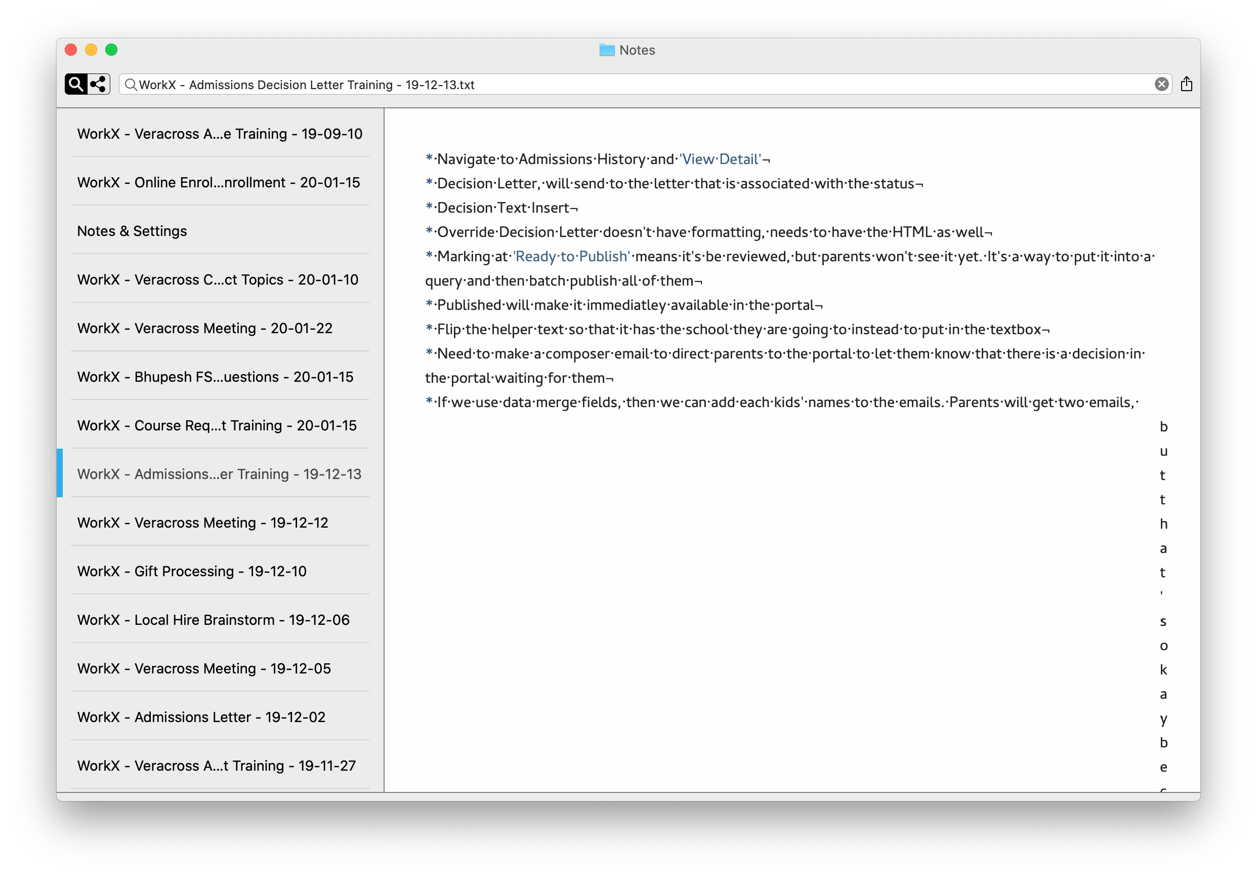Open the Gift Processing 19-12-10 note
This screenshot has width=1257, height=876.
point(192,571)
